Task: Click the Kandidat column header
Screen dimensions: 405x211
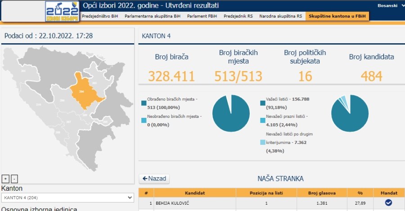Action: [195, 193]
